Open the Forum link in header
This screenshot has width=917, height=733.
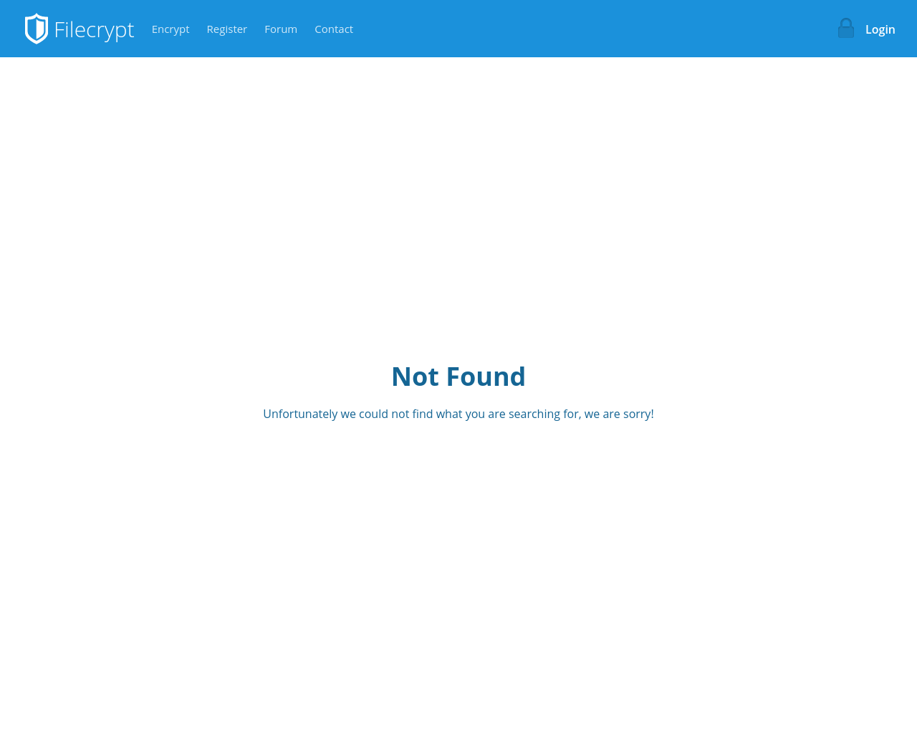[x=281, y=29]
